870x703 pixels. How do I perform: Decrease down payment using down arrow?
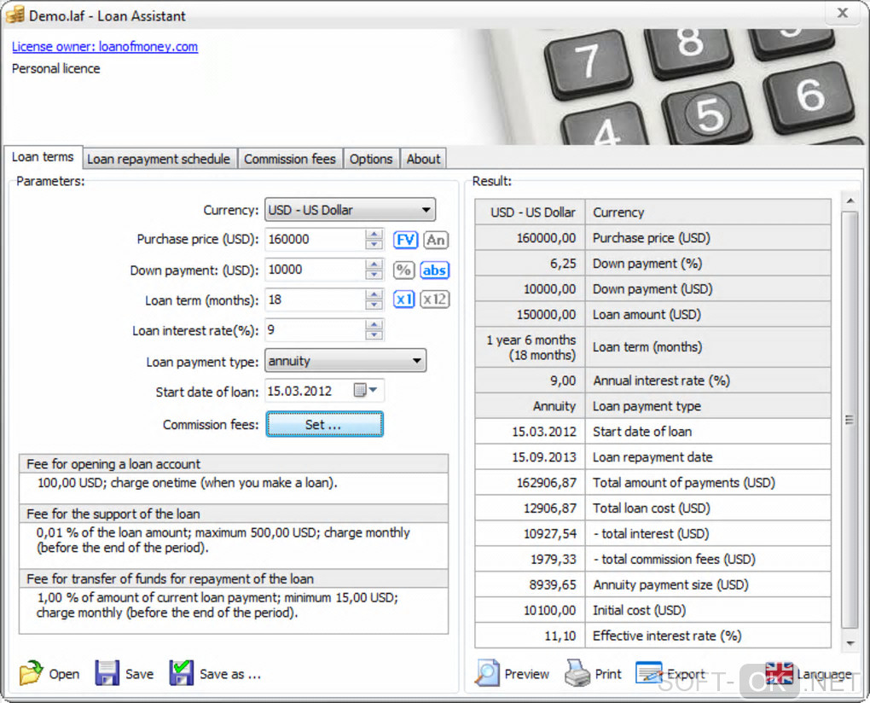click(374, 275)
